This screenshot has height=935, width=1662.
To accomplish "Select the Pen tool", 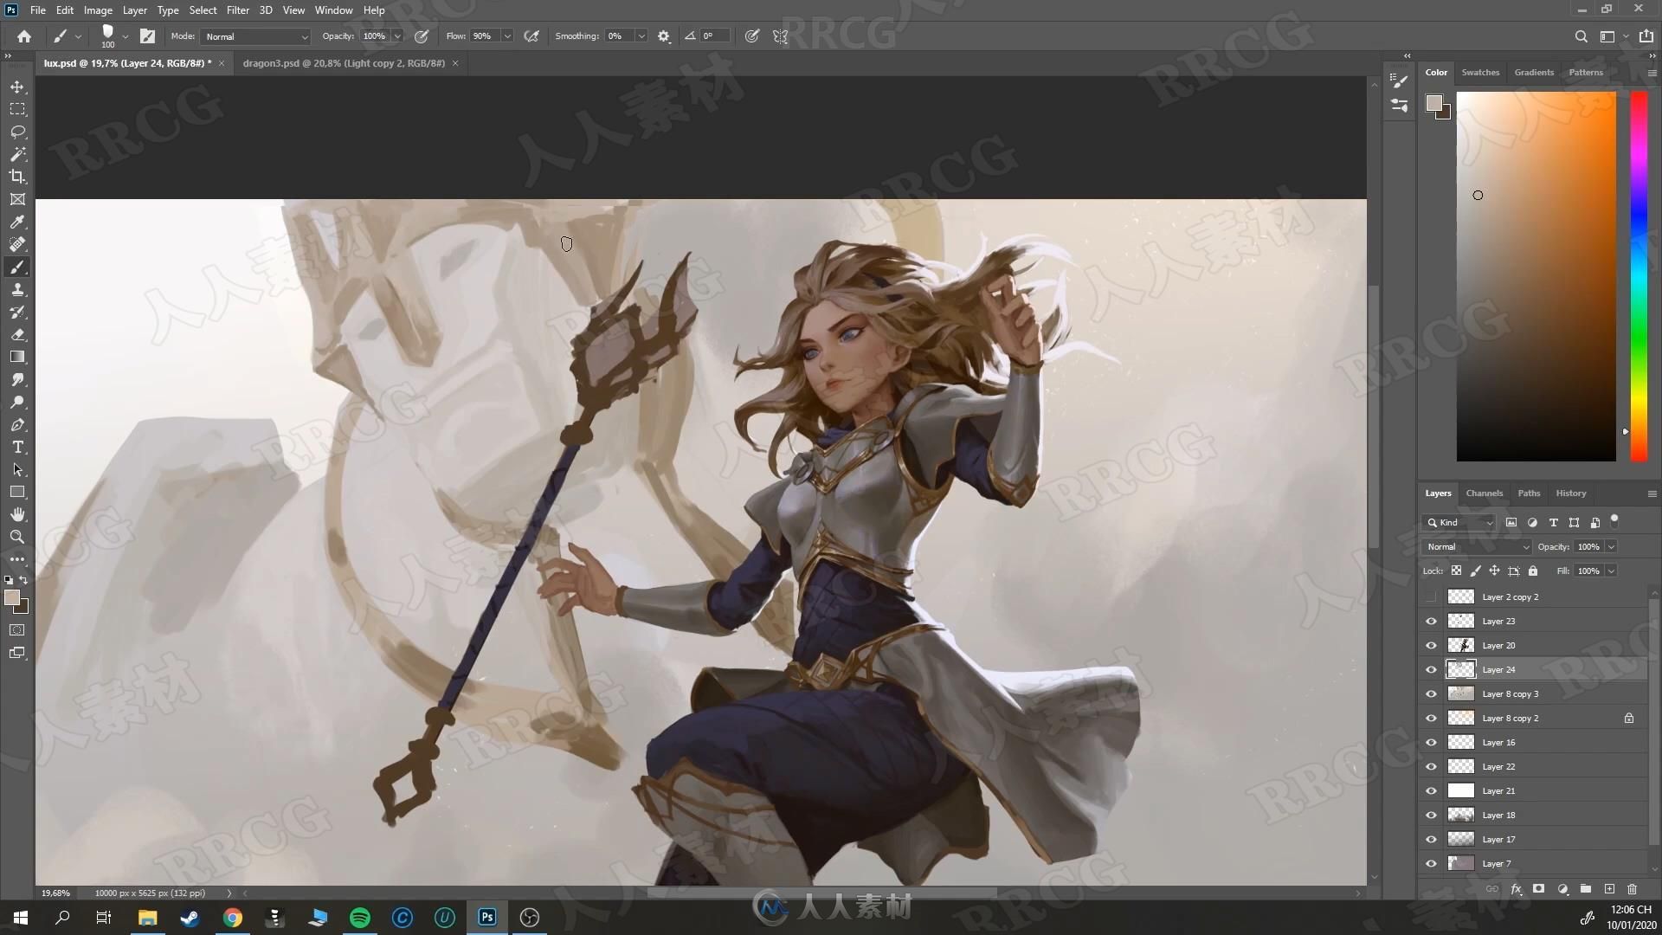I will pyautogui.click(x=17, y=424).
